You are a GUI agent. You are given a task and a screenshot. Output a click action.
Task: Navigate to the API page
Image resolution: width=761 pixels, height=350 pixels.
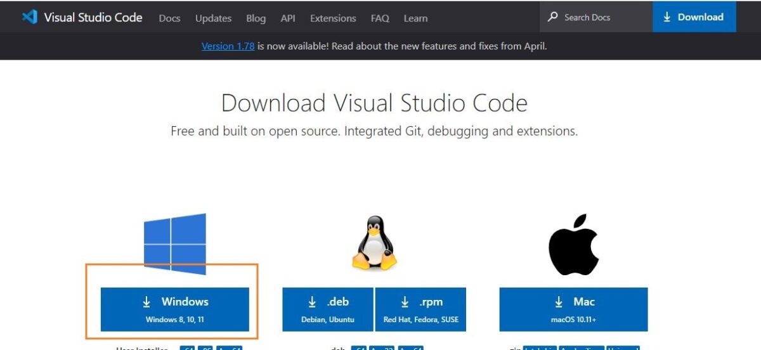coord(288,18)
